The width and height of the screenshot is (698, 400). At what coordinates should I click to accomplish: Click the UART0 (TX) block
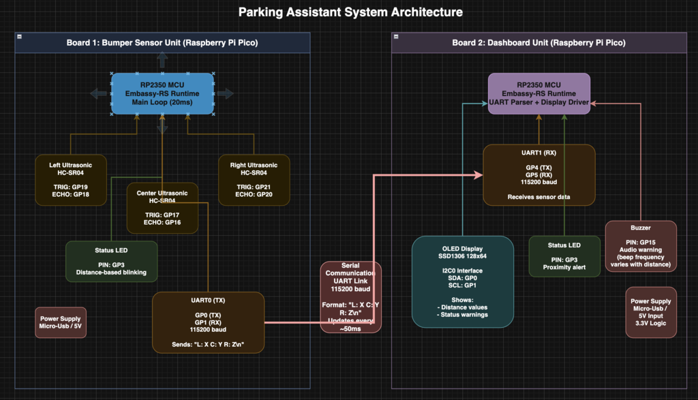[x=208, y=321]
